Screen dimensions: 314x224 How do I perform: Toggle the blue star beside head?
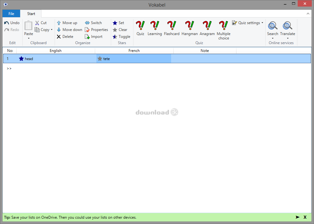21,59
